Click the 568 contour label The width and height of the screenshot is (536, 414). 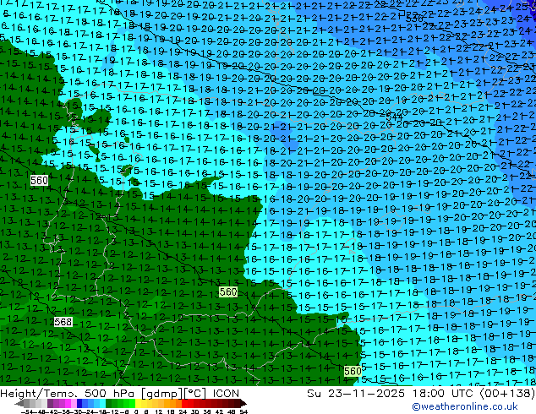click(63, 322)
